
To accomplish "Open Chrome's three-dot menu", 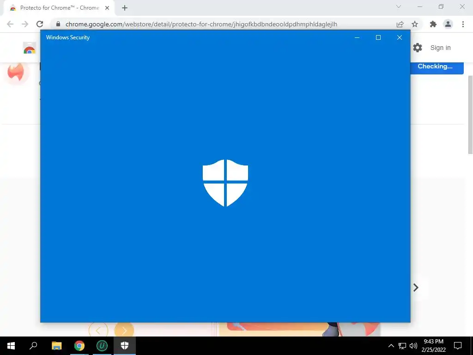I will pos(463,24).
